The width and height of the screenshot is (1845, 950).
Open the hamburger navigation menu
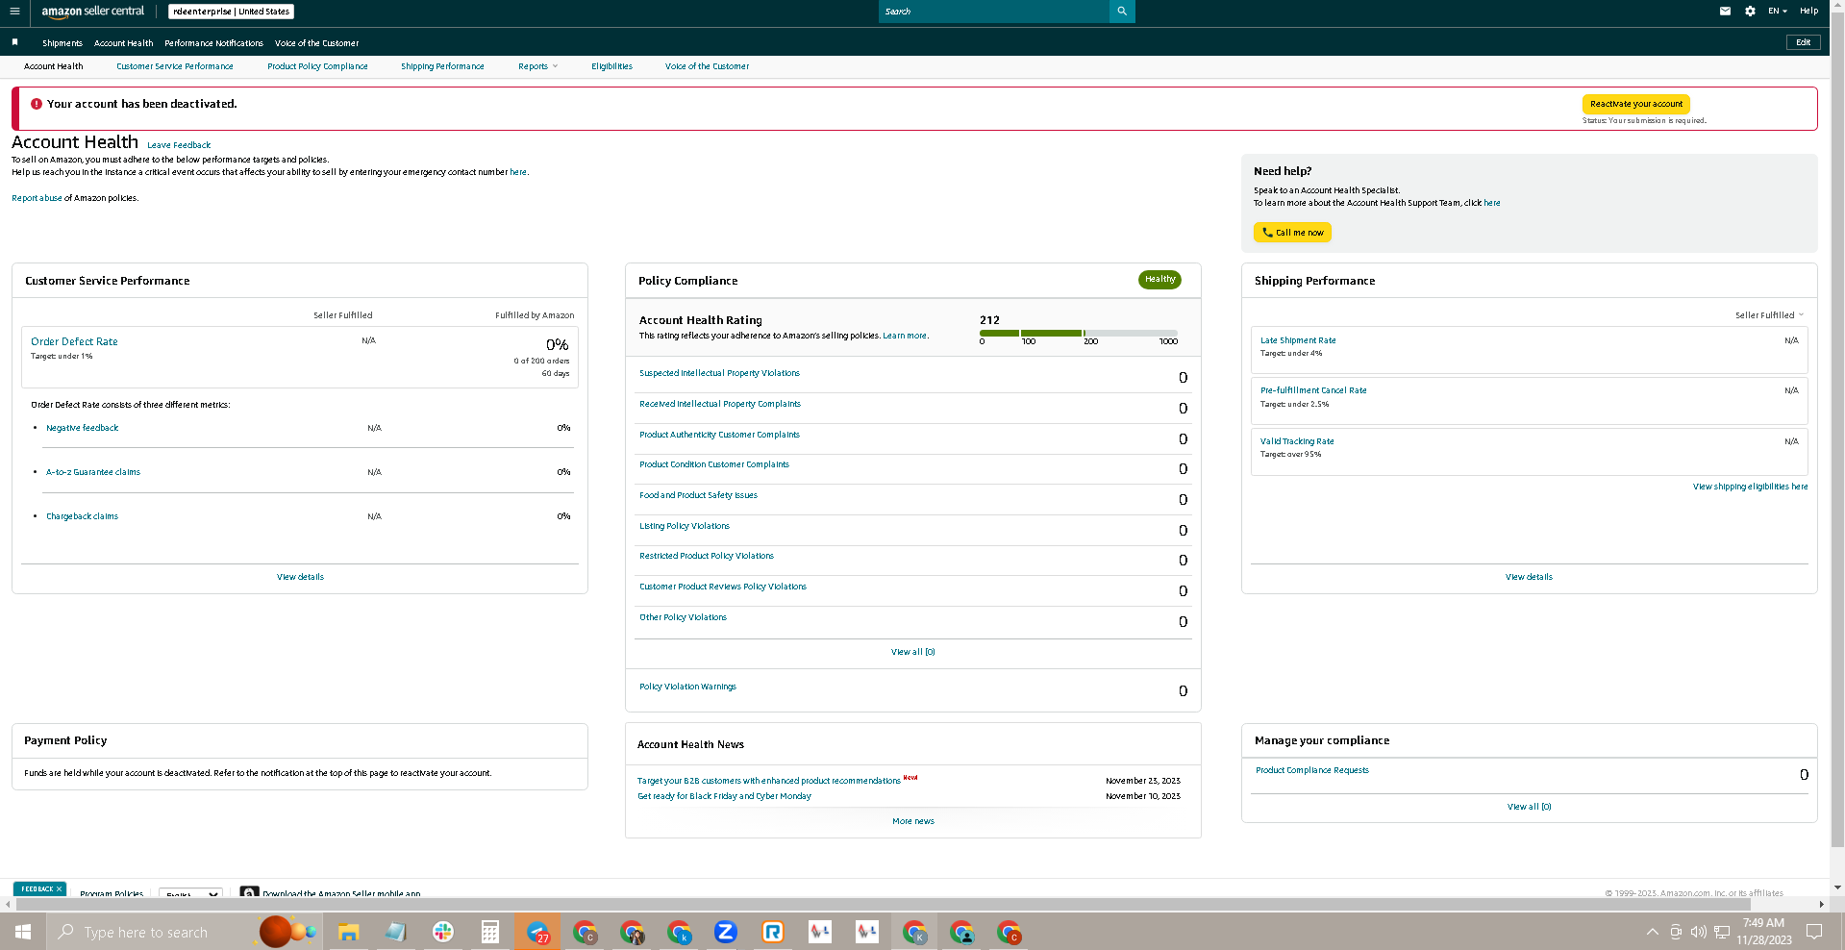[x=14, y=12]
